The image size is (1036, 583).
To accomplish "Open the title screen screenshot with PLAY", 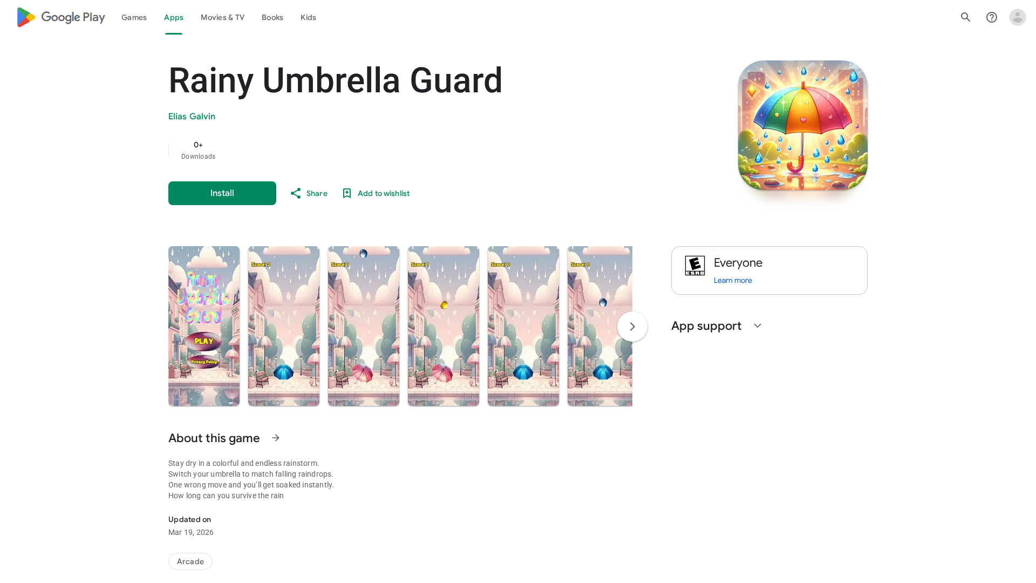I will tap(204, 326).
